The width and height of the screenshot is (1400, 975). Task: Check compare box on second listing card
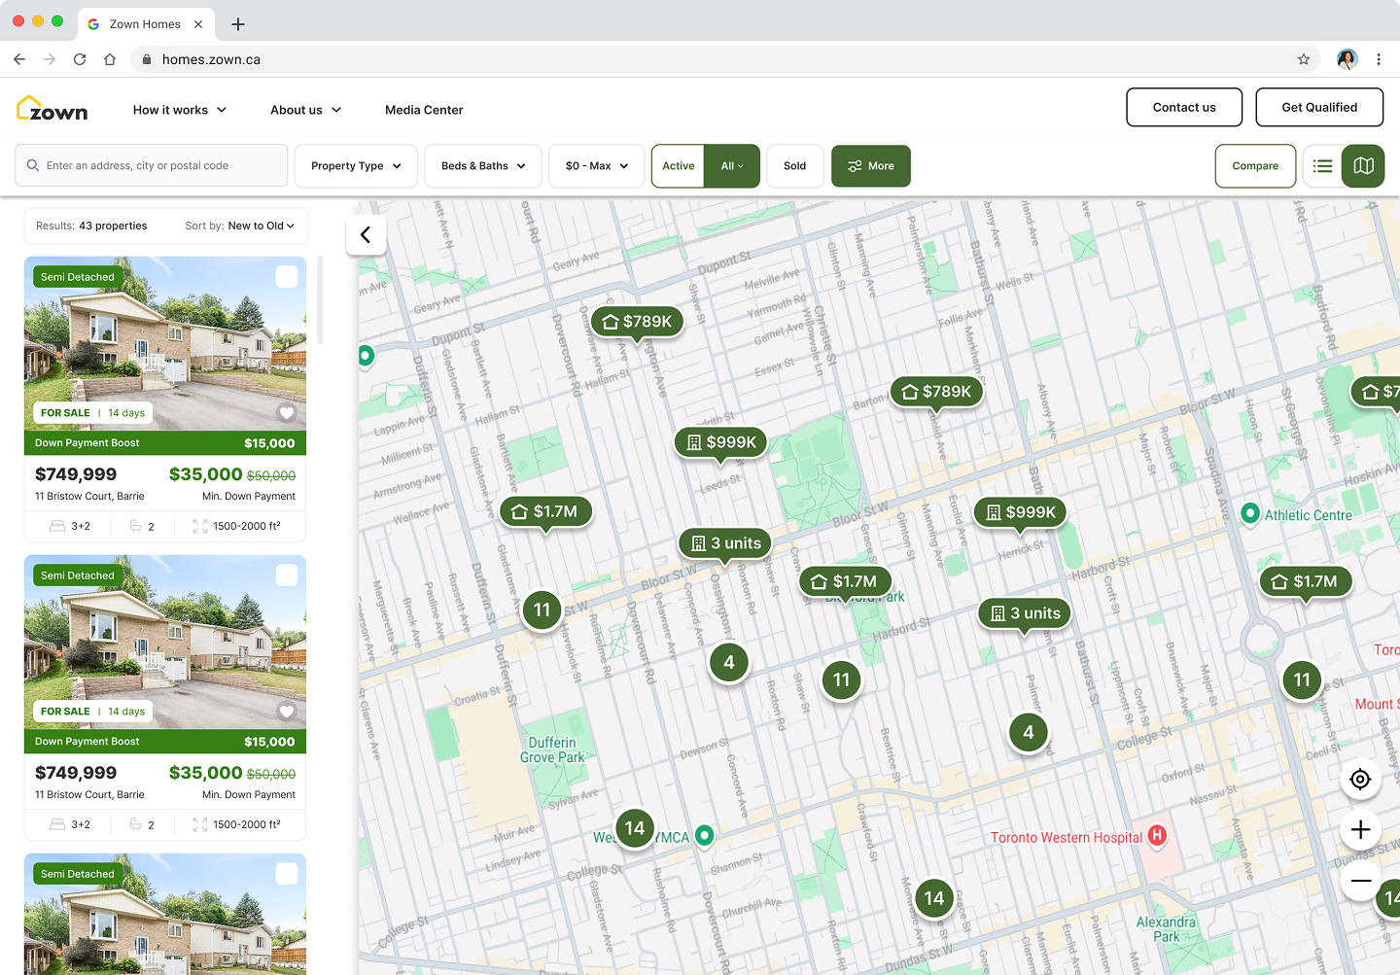click(287, 575)
